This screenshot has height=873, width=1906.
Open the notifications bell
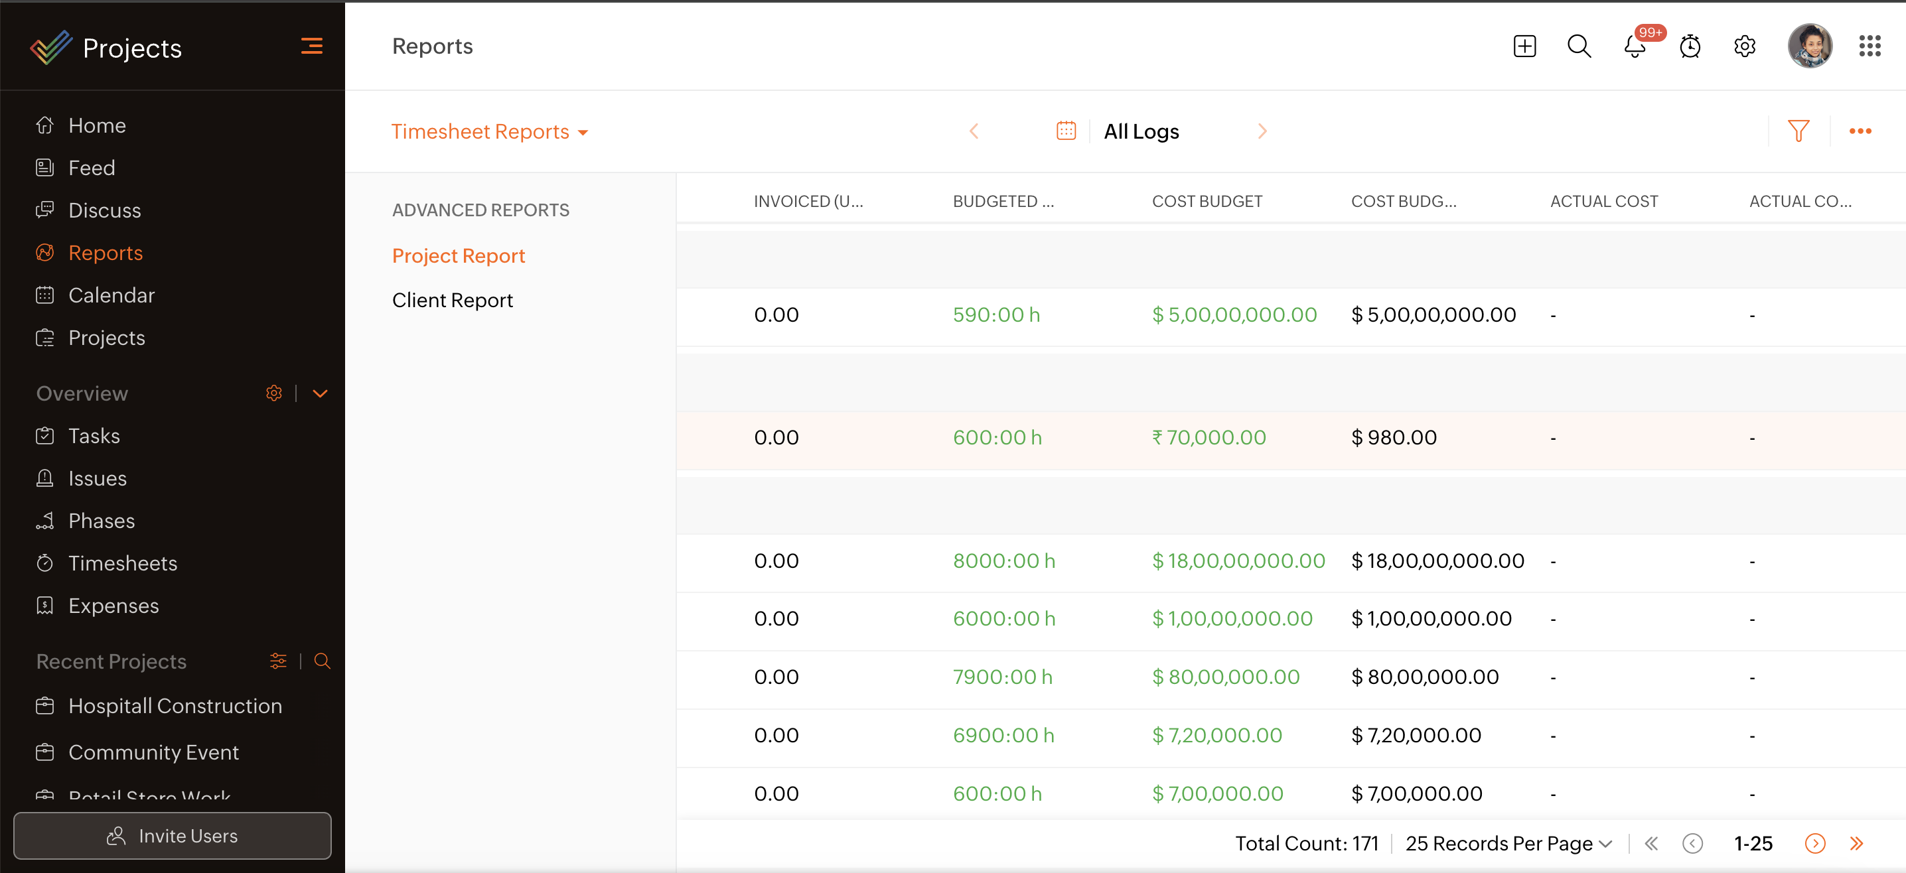1635,47
